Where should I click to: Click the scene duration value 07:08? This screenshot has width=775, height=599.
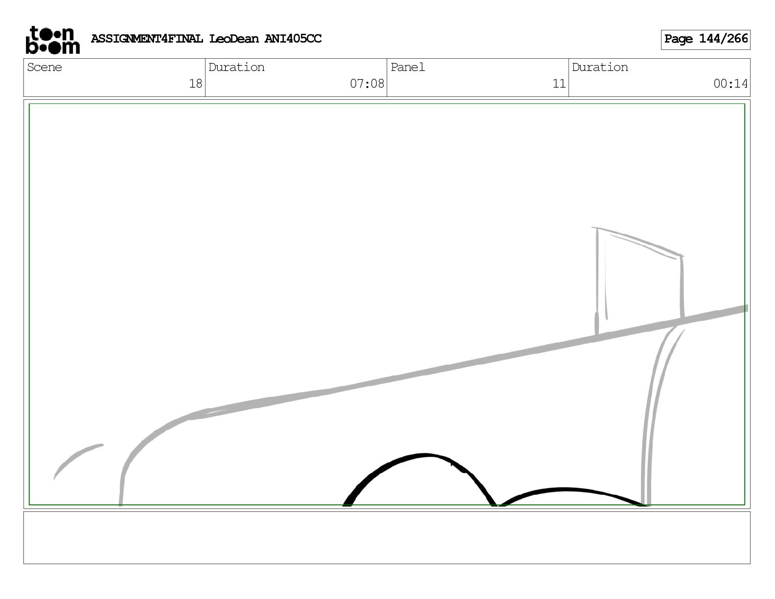(367, 84)
